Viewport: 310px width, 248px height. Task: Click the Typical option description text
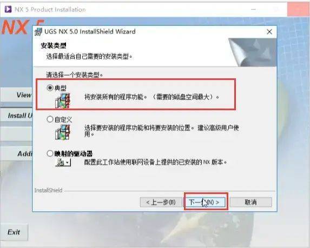152,97
